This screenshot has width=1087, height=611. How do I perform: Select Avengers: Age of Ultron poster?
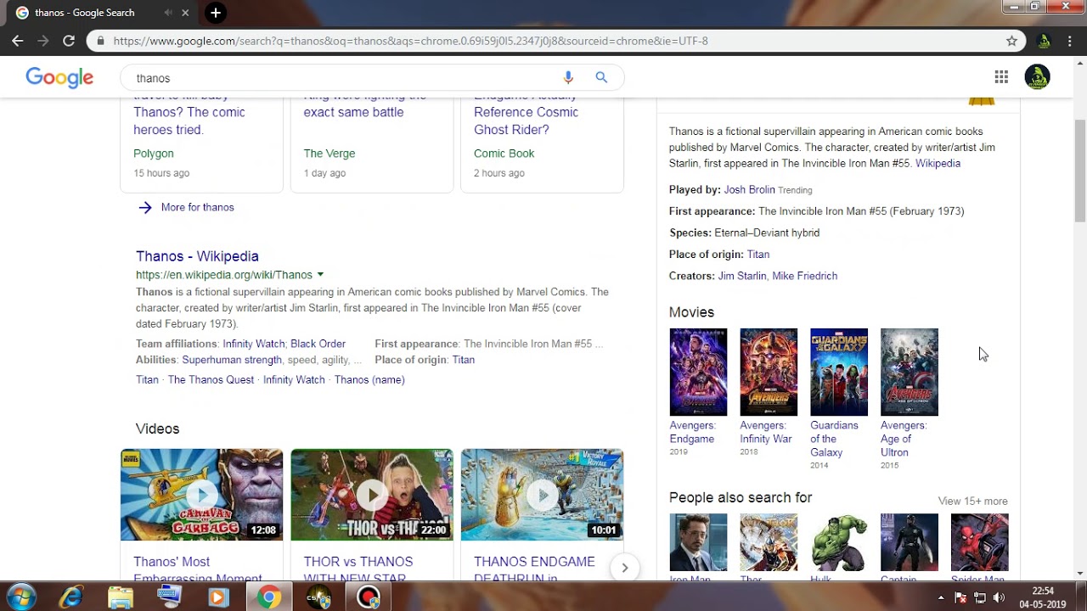(910, 372)
